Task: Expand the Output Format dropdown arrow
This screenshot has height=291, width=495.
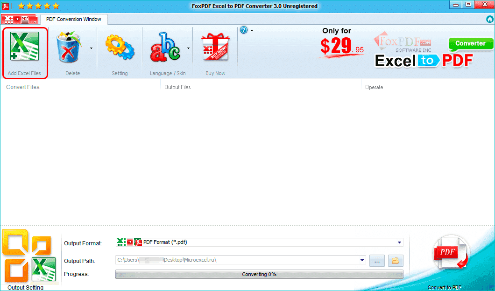Action: point(399,242)
